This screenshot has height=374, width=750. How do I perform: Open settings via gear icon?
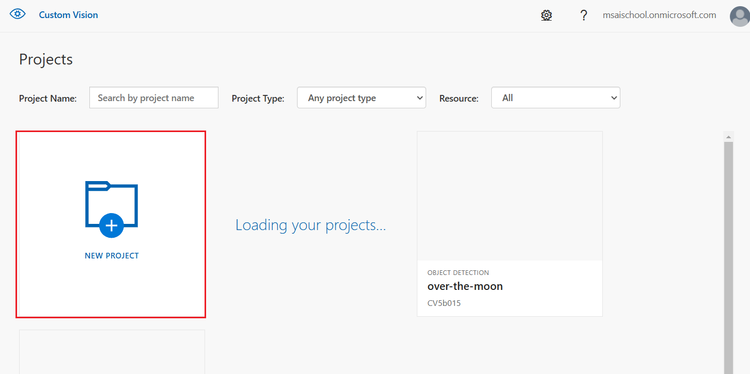pyautogui.click(x=546, y=15)
